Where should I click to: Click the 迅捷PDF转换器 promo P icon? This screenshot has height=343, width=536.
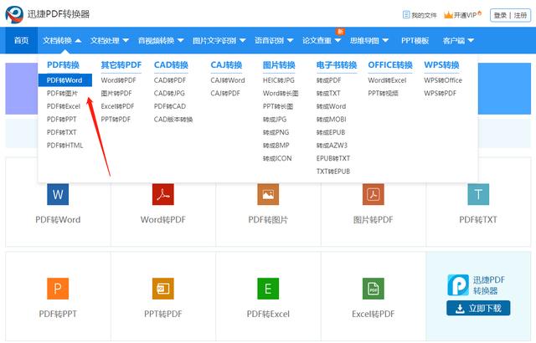point(458,285)
